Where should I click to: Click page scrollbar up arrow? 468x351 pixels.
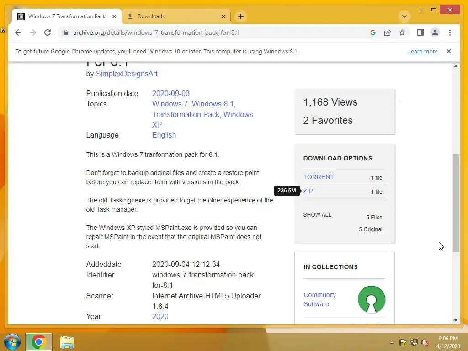[456, 66]
